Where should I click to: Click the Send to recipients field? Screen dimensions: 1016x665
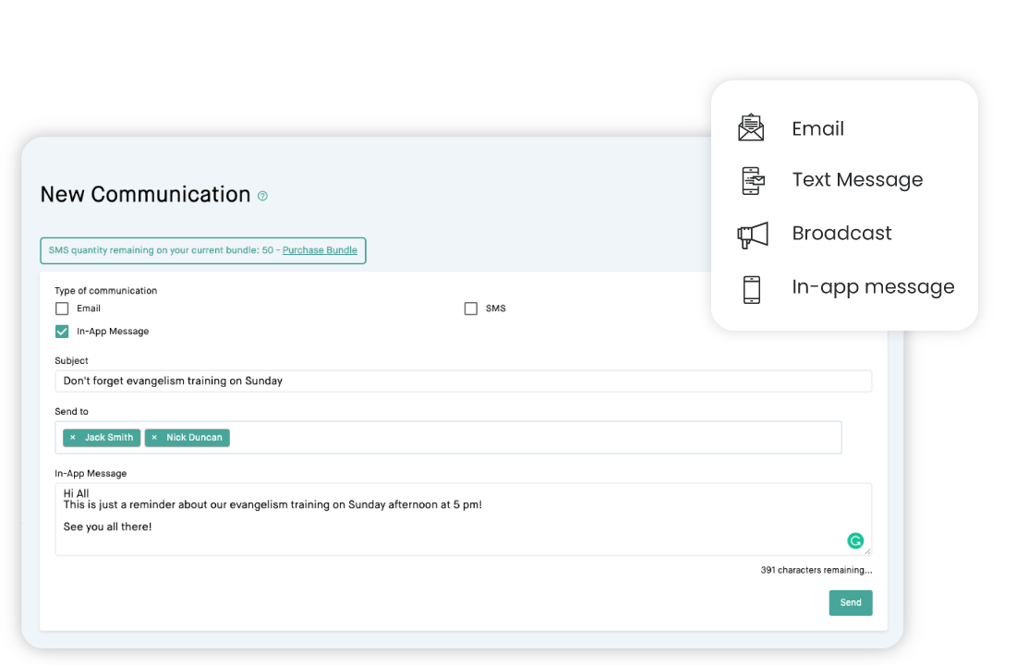click(448, 438)
